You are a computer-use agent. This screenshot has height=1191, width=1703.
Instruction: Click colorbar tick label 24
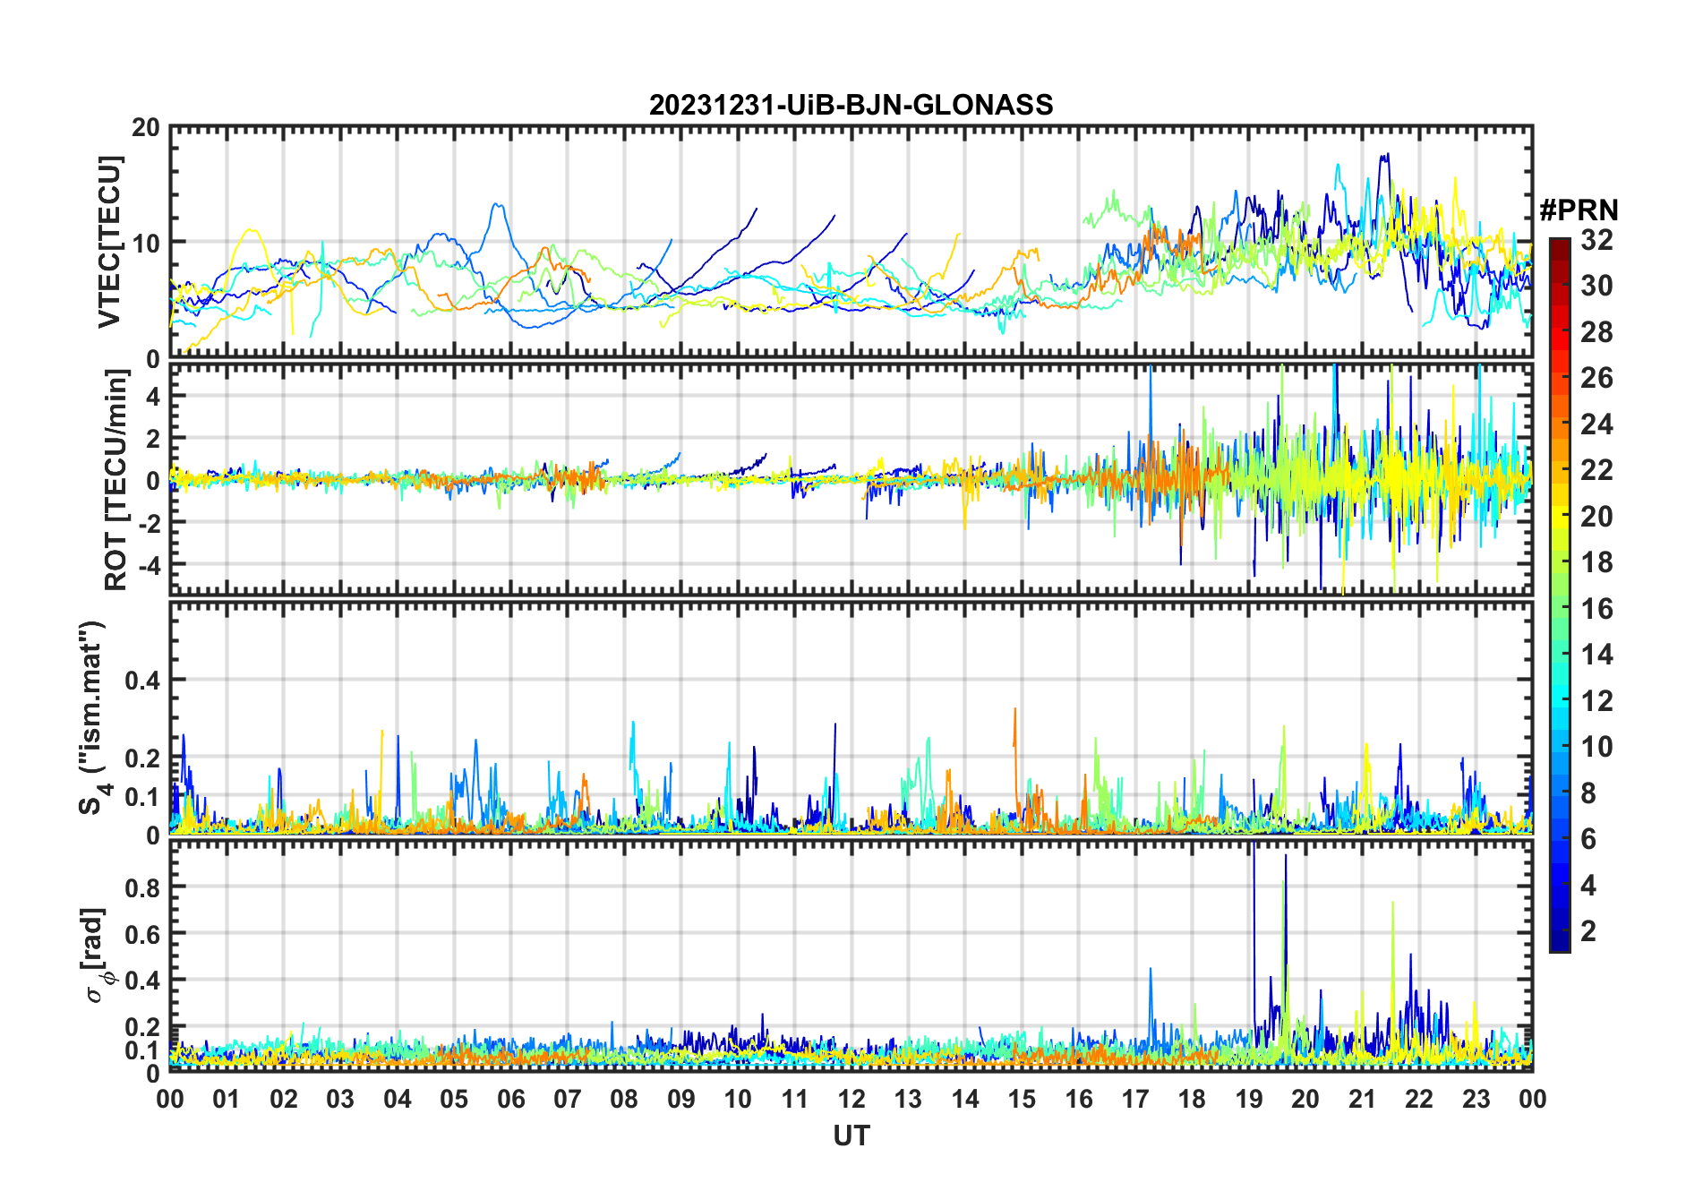(x=1596, y=424)
